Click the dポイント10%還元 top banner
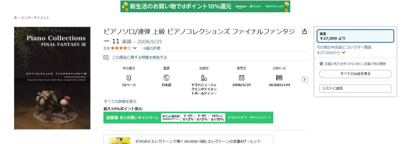 coord(205,7)
